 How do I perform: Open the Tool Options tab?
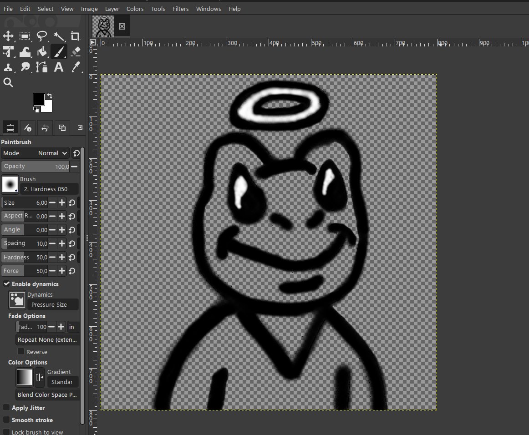coord(10,128)
